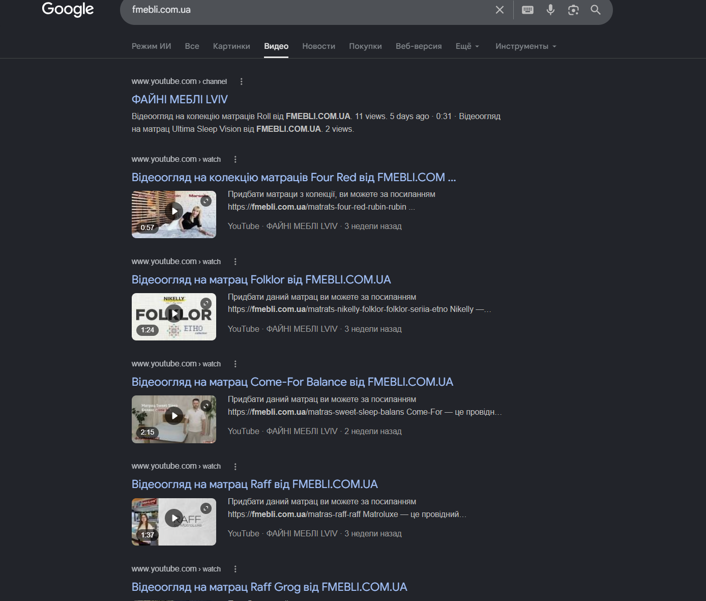Open Відеоогляд на матрац Raff від FMEBLI.COM.UA link
The image size is (706, 601).
click(x=254, y=484)
